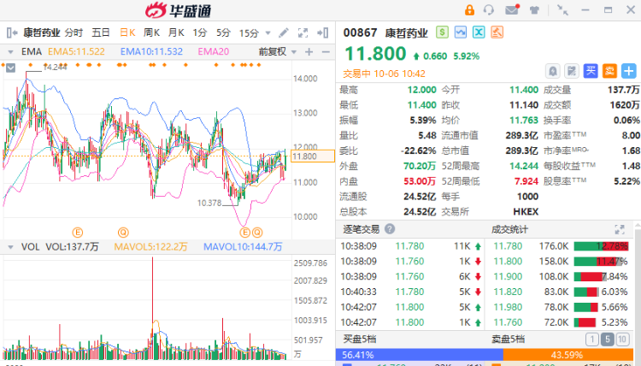This screenshot has width=641, height=366.
Task: Select the 1分 chart tab
Action: 200,32
